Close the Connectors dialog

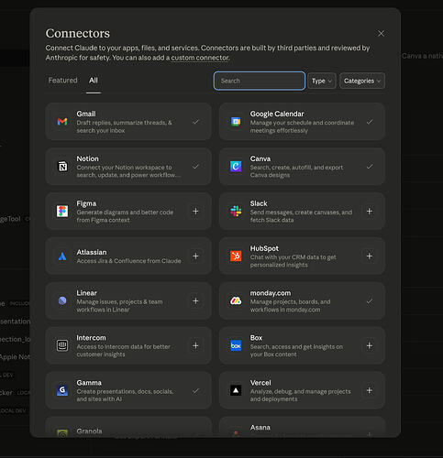tap(381, 34)
